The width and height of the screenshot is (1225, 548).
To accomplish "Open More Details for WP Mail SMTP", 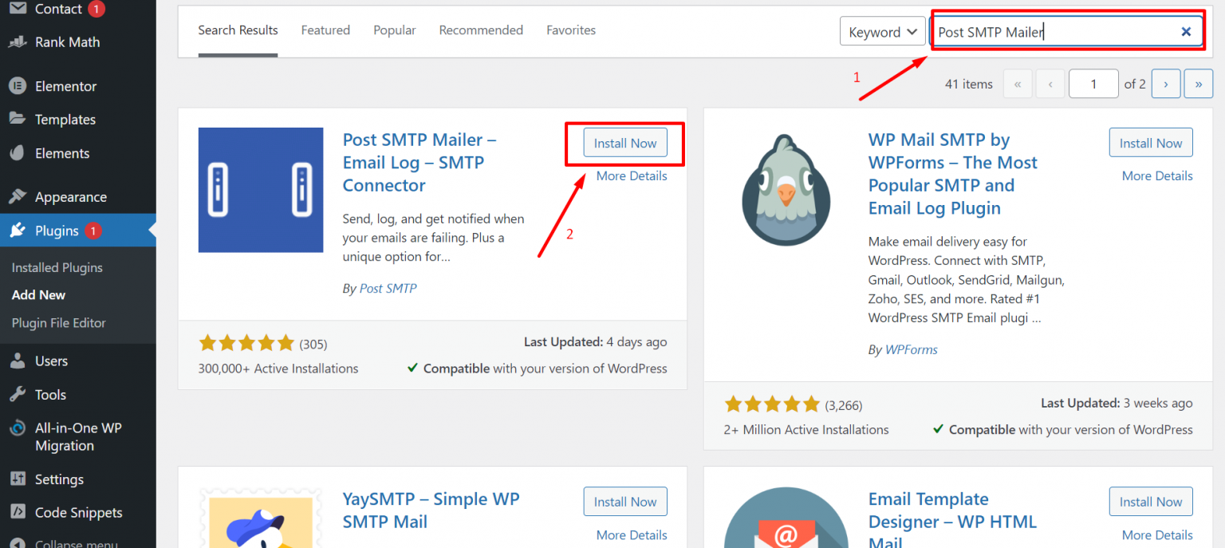I will [1157, 175].
